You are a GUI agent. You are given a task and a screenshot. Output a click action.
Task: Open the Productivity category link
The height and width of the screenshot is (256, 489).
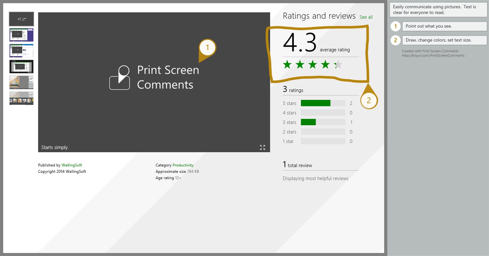(183, 165)
